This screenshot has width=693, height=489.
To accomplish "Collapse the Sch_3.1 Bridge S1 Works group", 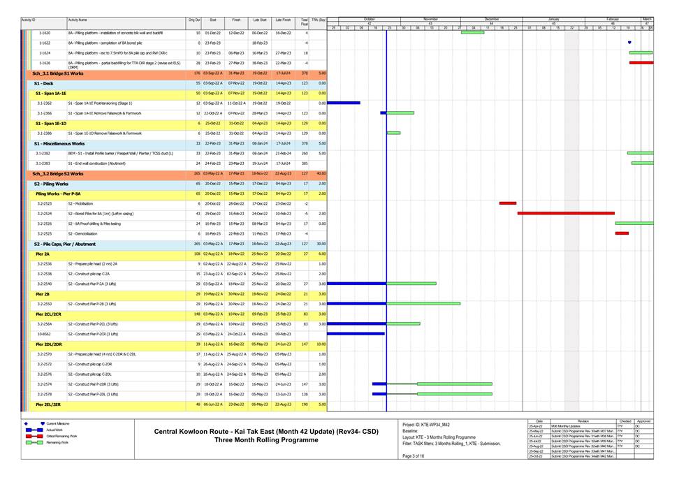I will click(x=57, y=73).
